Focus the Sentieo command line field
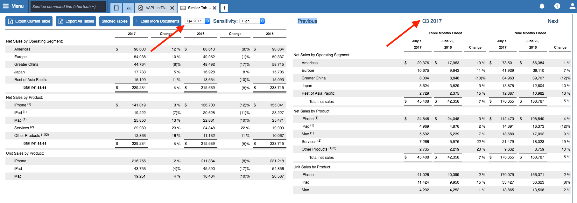The width and height of the screenshot is (577, 203). coord(68,6)
